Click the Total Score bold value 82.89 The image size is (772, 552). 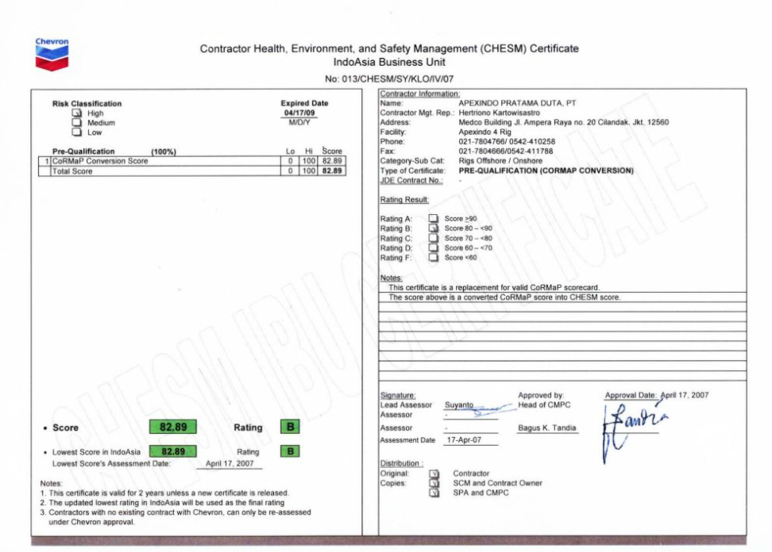[x=332, y=171]
